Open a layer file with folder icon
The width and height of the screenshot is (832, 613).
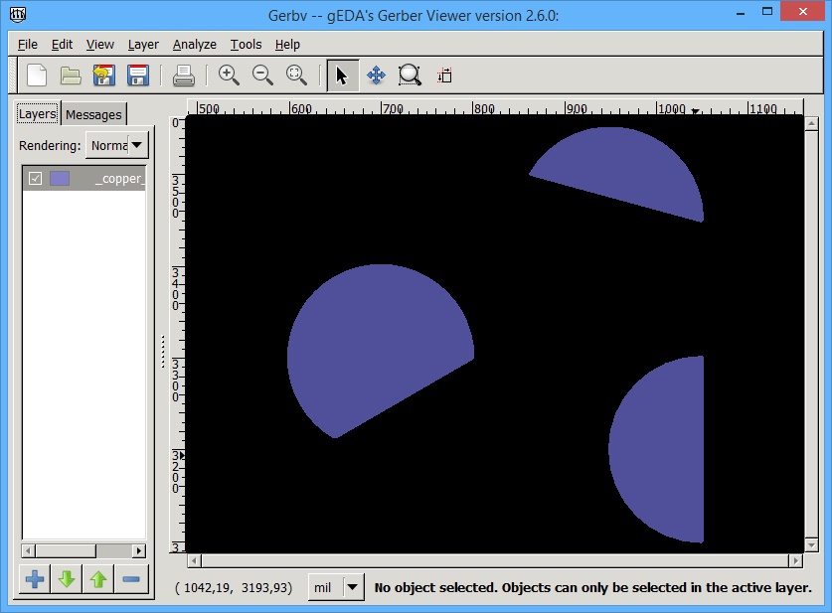click(x=70, y=76)
